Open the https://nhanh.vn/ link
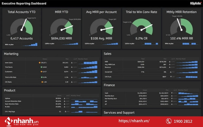The width and height of the screenshot is (203, 127). click(x=134, y=121)
